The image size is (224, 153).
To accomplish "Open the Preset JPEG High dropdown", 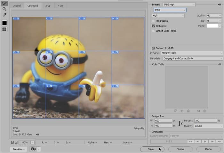I will (x=179, y=4).
